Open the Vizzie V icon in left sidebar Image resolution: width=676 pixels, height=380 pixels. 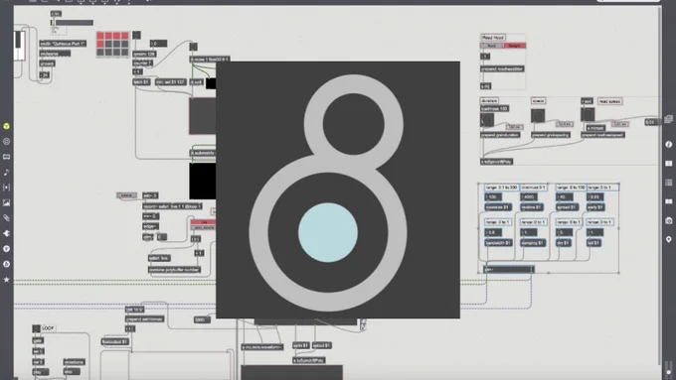(x=7, y=249)
